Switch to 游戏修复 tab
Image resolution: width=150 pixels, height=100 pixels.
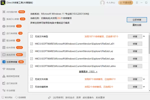(x=13, y=26)
